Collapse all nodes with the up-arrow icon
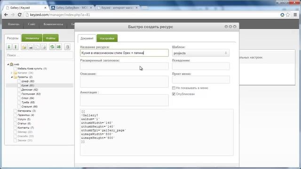301x169 pixels. 16,47
